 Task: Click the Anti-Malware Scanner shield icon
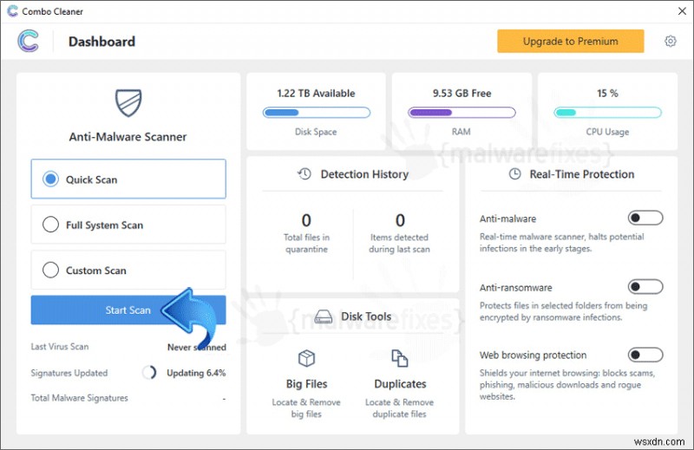pos(128,102)
